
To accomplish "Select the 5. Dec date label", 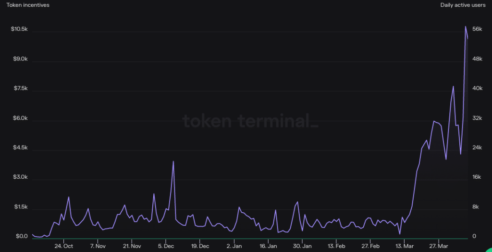I will [x=166, y=246].
